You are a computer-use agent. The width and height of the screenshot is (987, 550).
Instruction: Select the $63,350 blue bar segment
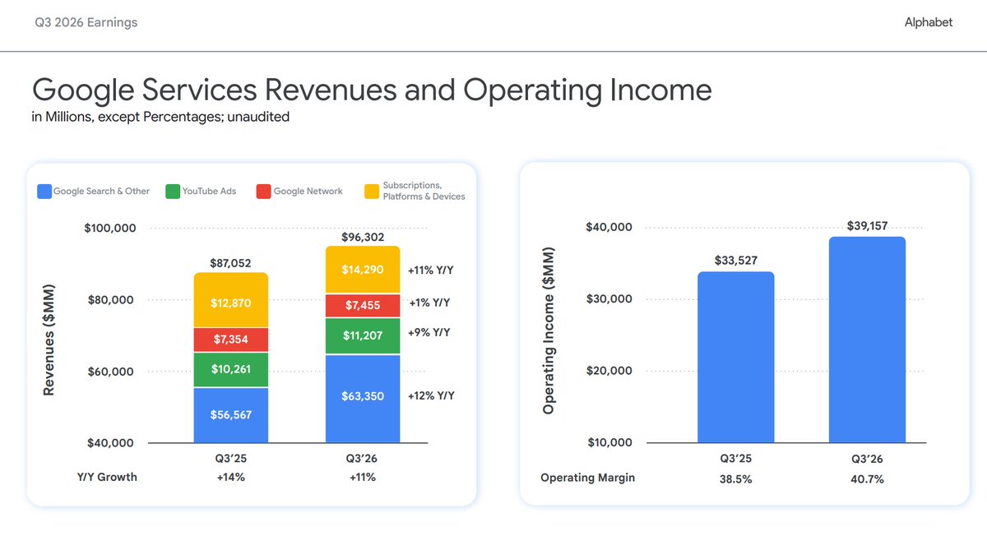(x=363, y=399)
